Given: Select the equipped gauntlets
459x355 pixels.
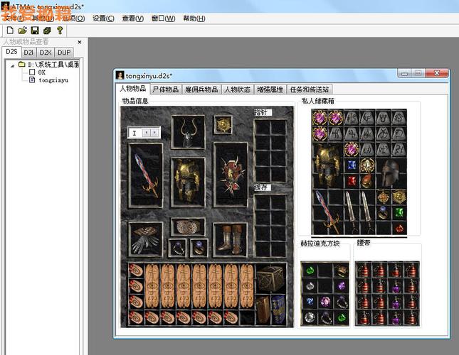Looking at the screenshot, I should click(x=145, y=239).
